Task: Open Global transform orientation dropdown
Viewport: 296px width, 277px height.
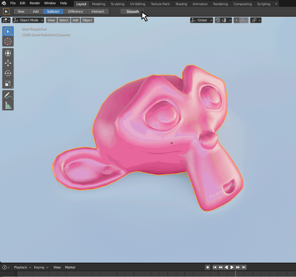Action: 202,20
